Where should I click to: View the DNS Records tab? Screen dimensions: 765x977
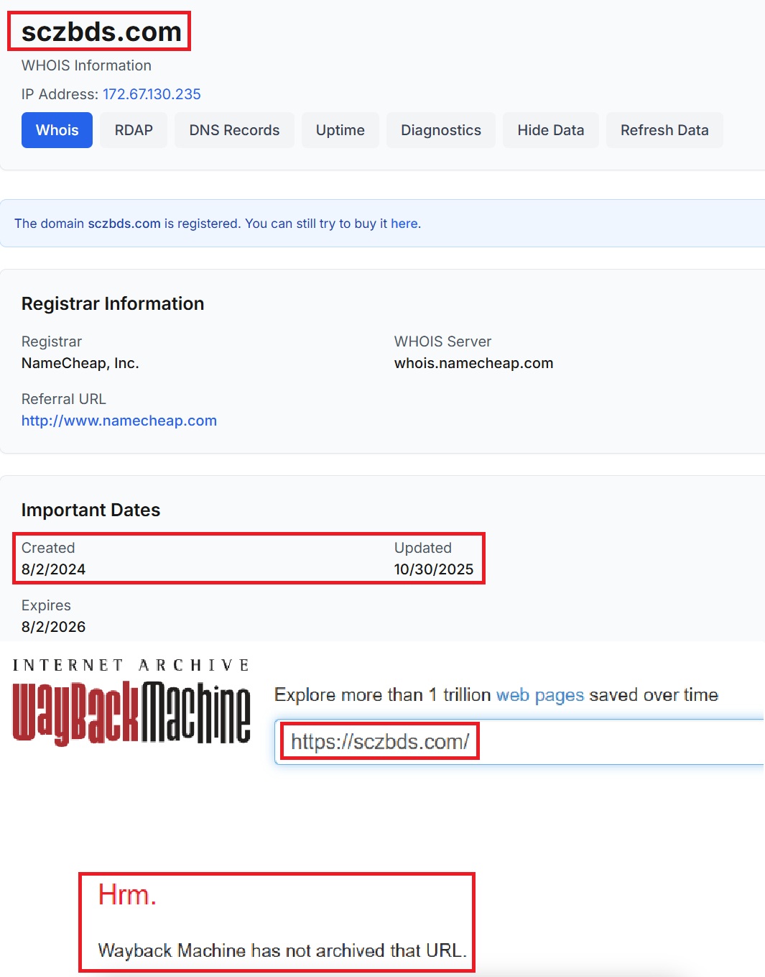(234, 130)
